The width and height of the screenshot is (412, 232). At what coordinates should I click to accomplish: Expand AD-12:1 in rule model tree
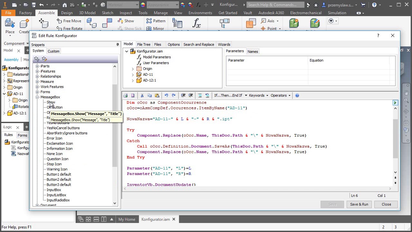[133, 80]
